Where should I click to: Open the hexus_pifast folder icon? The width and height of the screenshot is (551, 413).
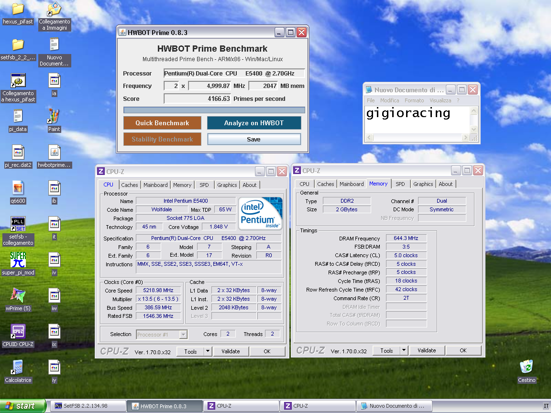pyautogui.click(x=18, y=10)
